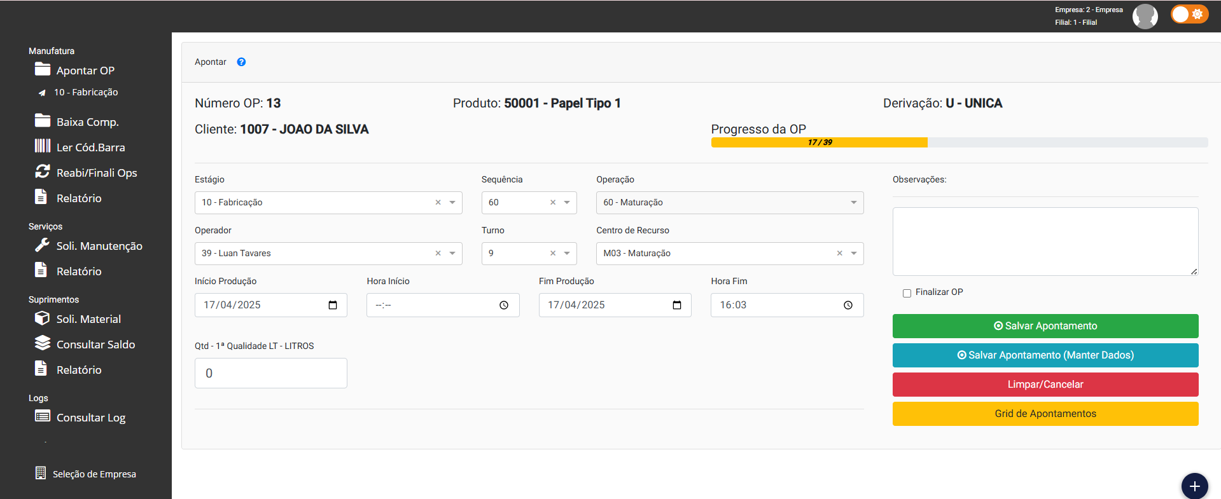Open the Seleção de Empresa link
Image resolution: width=1221 pixels, height=499 pixels.
(94, 474)
